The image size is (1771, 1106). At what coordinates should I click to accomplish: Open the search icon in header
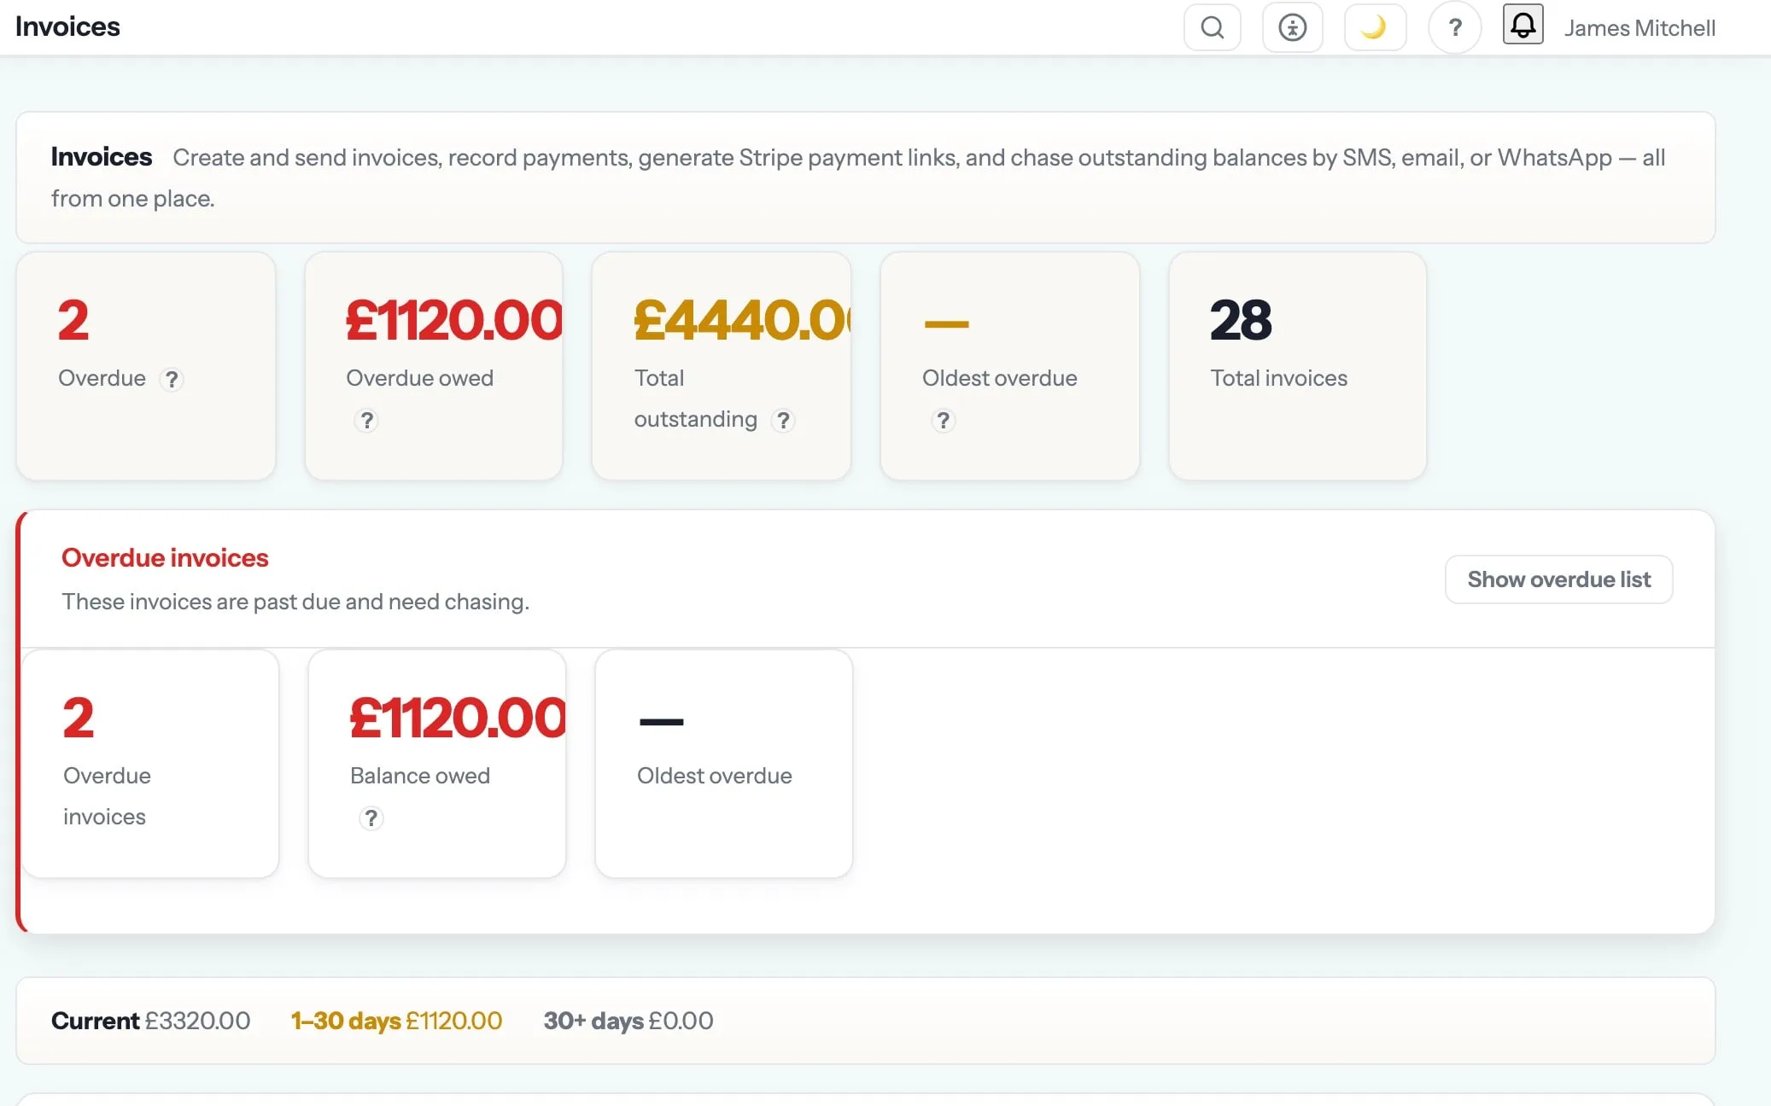1212,27
